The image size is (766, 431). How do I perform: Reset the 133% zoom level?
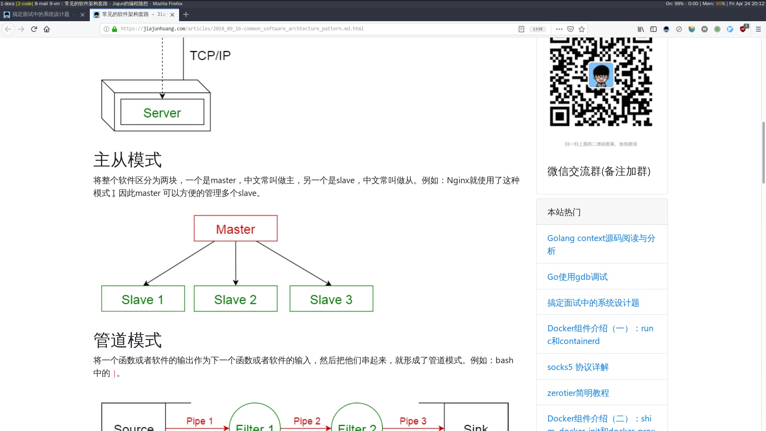click(537, 29)
